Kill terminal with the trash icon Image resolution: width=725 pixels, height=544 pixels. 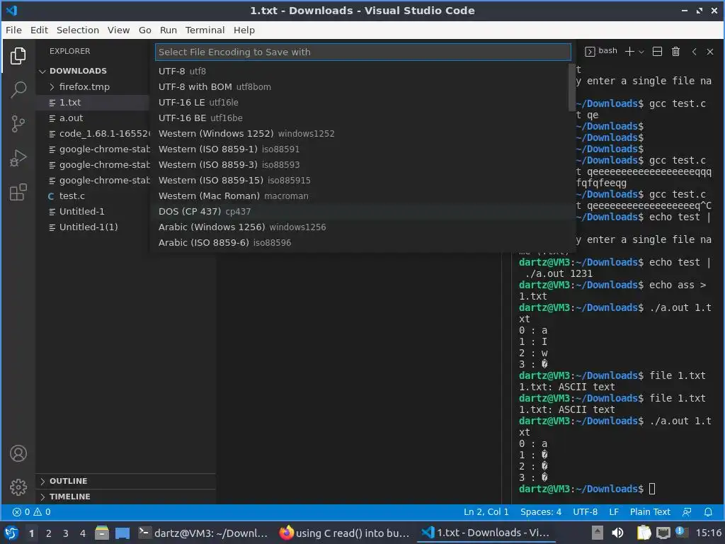pyautogui.click(x=675, y=51)
